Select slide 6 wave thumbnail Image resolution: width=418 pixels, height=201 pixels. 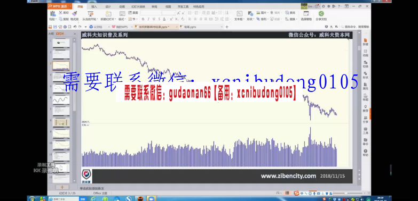point(61,100)
